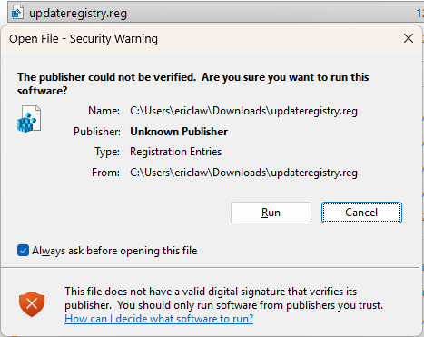Click the 'publisher could not be verified' heading

point(192,84)
